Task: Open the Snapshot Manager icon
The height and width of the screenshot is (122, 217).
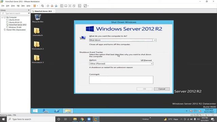Action: (x=56, y=6)
